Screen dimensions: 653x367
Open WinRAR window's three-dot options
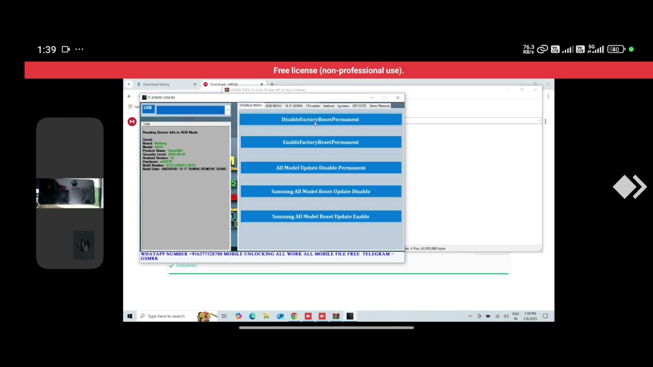(x=545, y=122)
